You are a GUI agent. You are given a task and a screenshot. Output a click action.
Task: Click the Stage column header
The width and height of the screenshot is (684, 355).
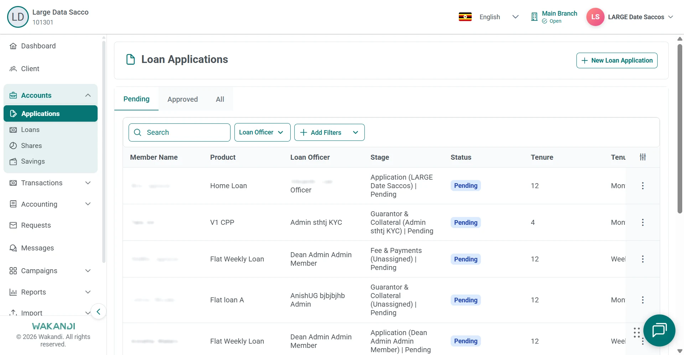click(380, 157)
